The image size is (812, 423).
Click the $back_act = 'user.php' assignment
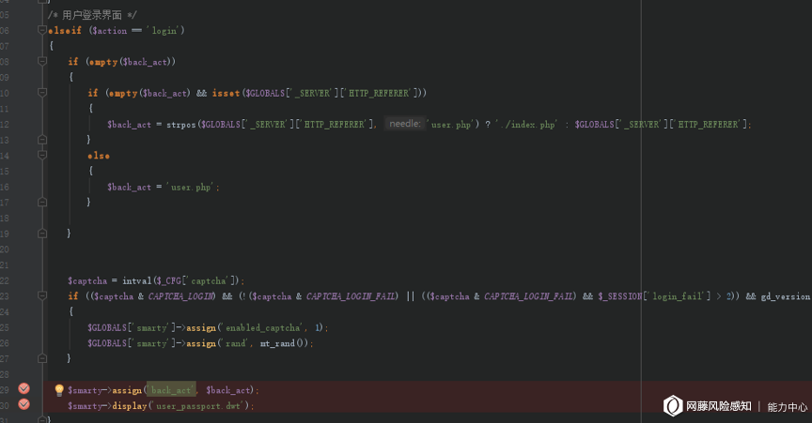coord(164,188)
